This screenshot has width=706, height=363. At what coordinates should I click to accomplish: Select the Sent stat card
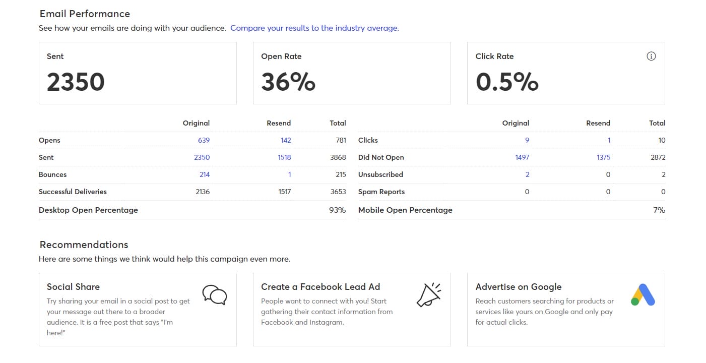click(138, 73)
